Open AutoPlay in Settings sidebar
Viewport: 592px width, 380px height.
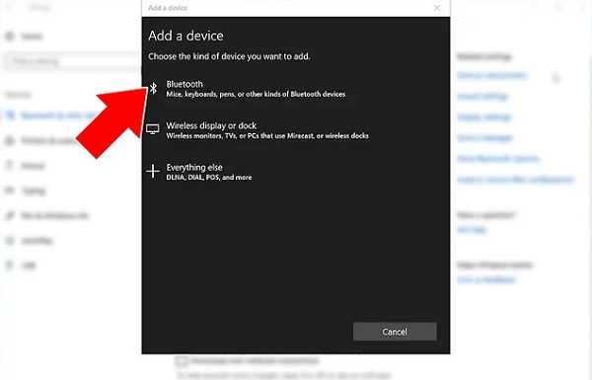click(x=37, y=241)
